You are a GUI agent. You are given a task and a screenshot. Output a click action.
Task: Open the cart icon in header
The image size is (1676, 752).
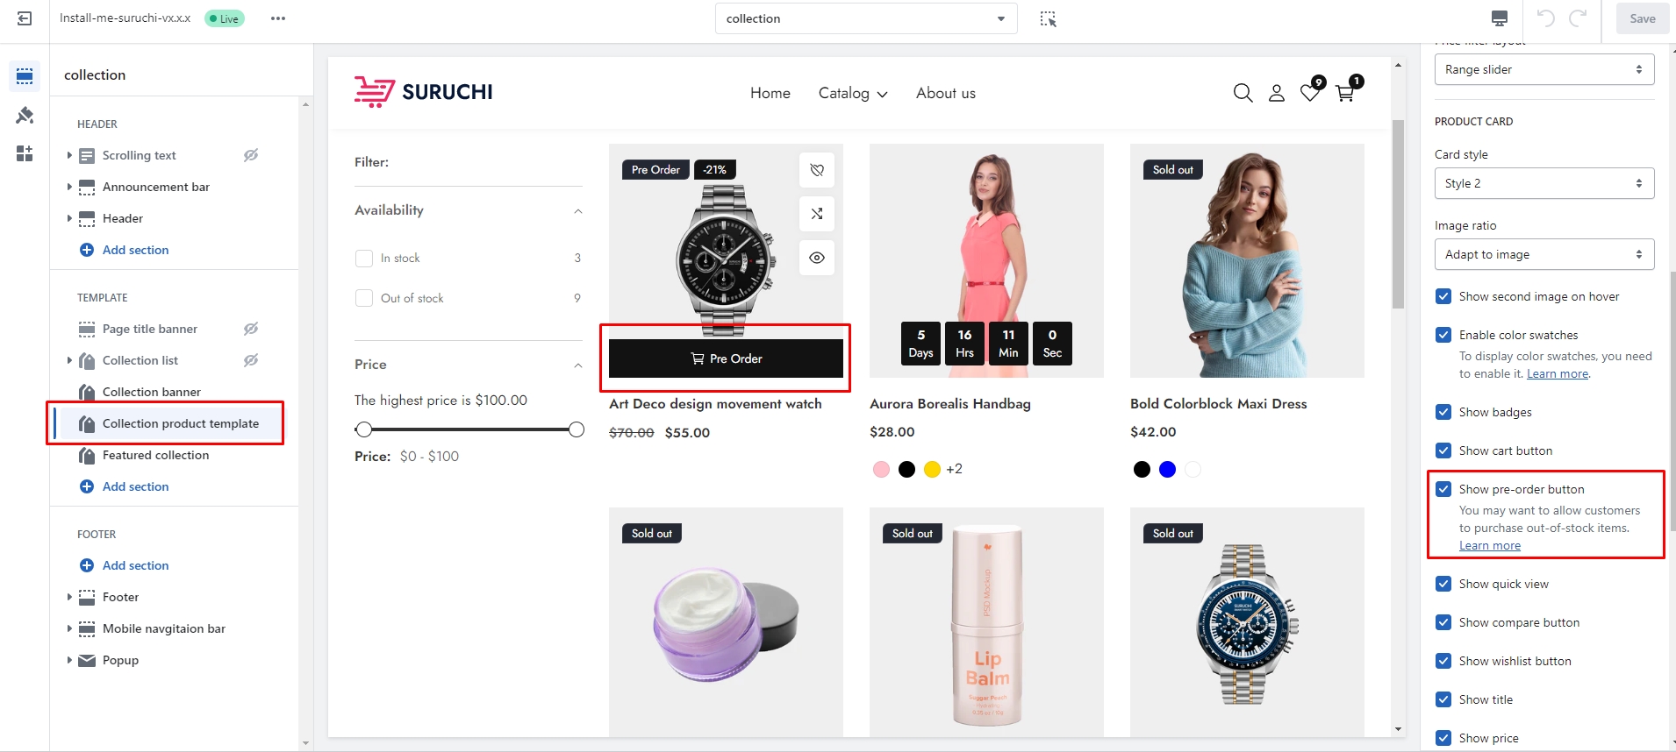[x=1344, y=93]
